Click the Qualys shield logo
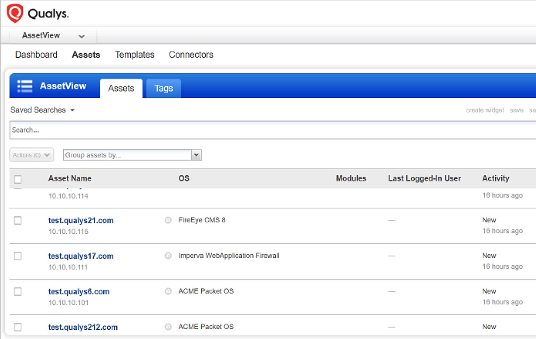536x339 pixels. (15, 13)
